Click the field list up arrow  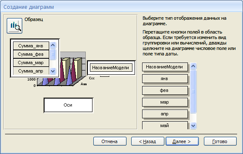pyautogui.click(x=193, y=66)
